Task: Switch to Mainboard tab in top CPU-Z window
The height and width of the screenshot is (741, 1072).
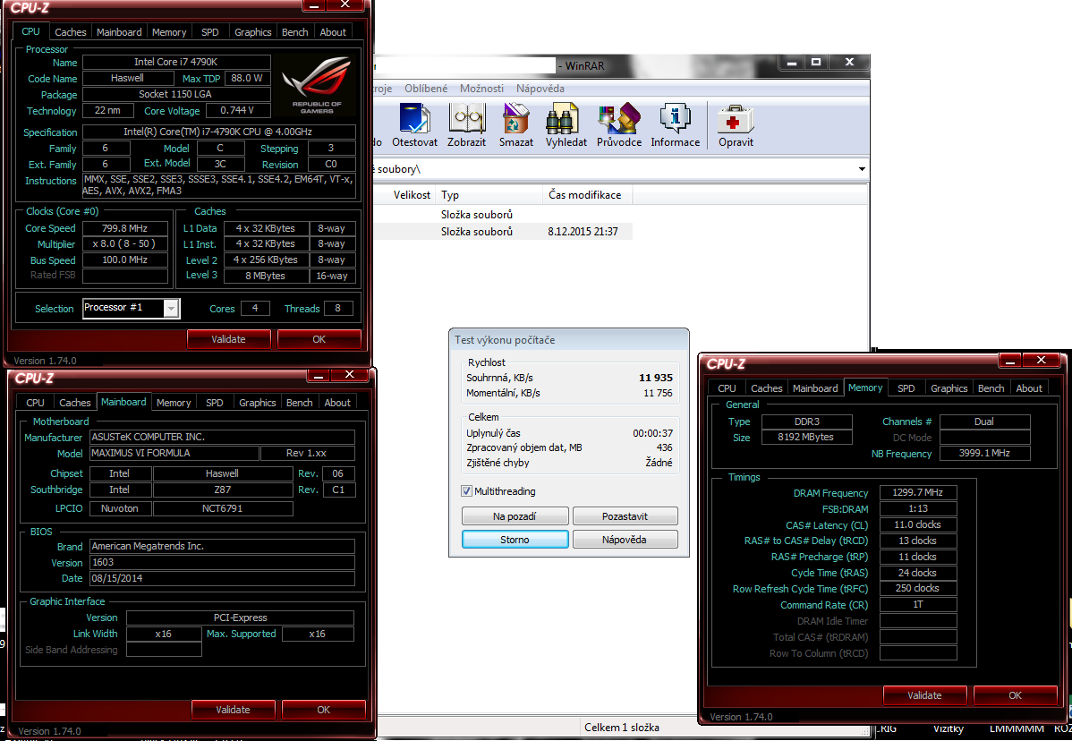Action: [x=119, y=32]
